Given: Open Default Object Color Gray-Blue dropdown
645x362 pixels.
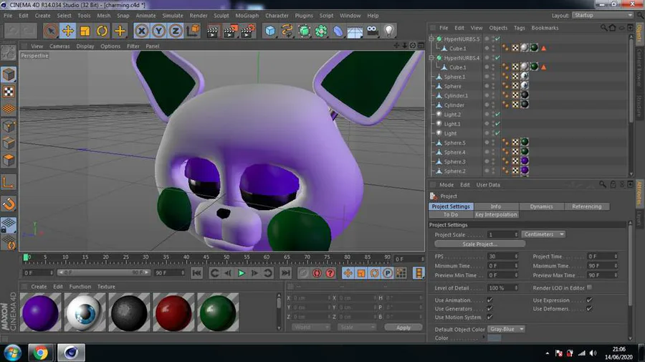Looking at the screenshot, I should 507,329.
